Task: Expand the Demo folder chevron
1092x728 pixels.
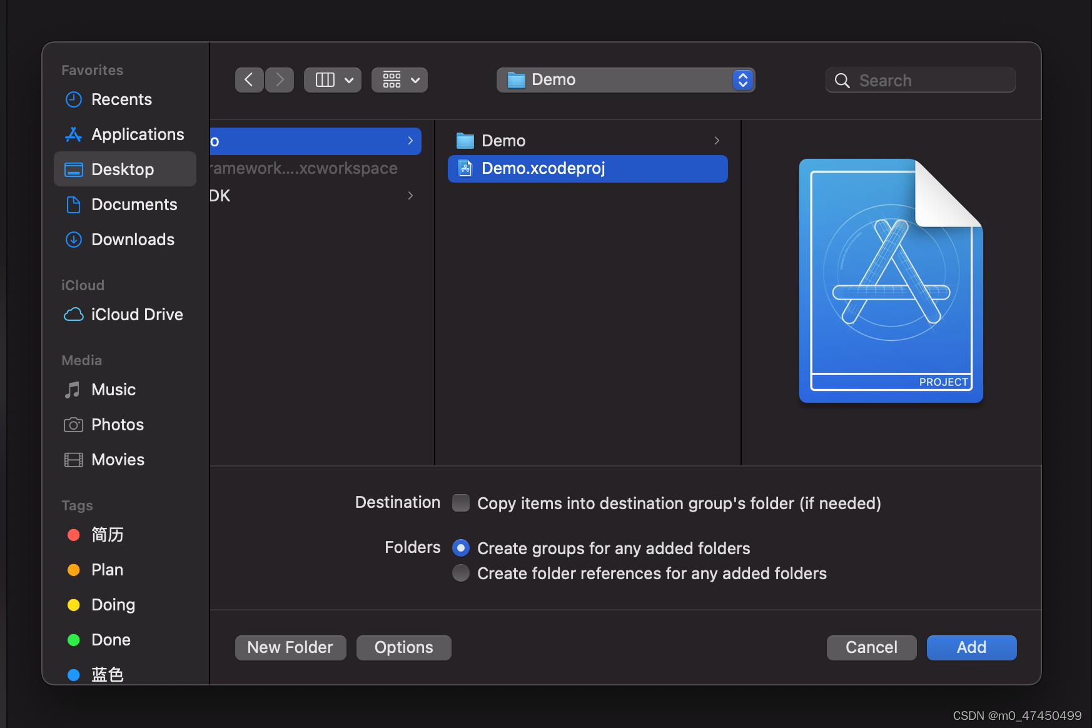Action: [717, 141]
